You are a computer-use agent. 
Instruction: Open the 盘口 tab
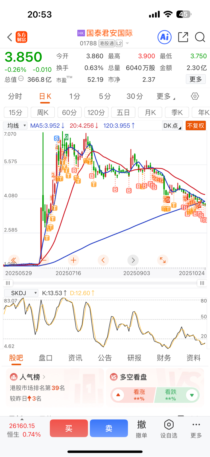pyautogui.click(x=46, y=358)
